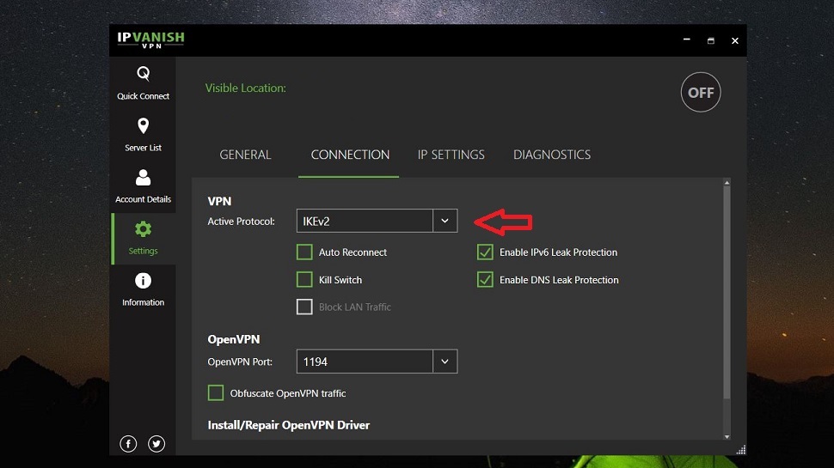Open Account Details person icon
This screenshot has width=834, height=468.
pos(143,178)
